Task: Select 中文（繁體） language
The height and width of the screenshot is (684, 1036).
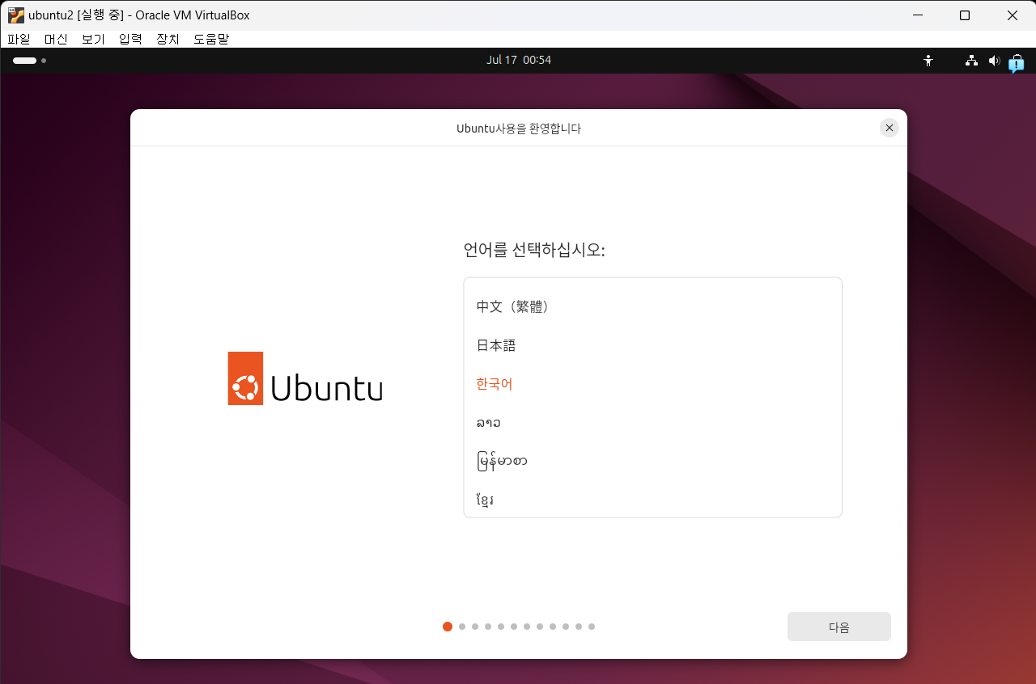Action: point(652,306)
